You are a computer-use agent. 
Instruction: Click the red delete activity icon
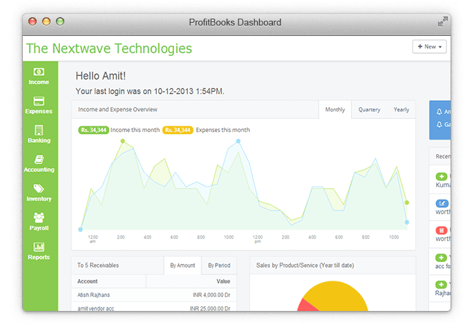click(442, 231)
